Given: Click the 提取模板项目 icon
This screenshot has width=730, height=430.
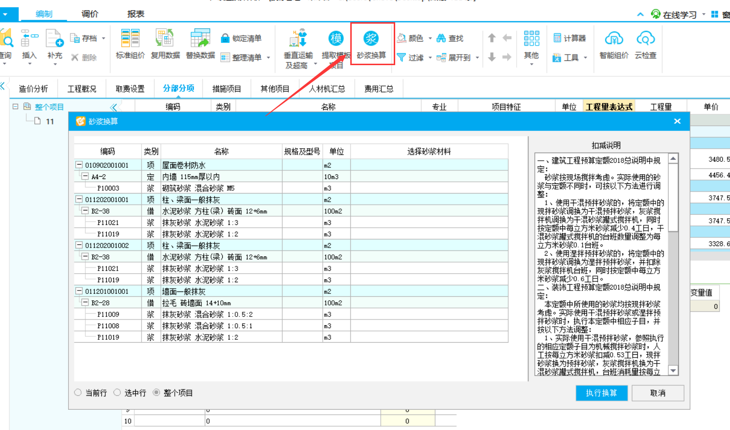Looking at the screenshot, I should 336,39.
